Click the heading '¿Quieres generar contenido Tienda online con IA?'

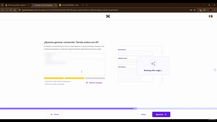coord(71,42)
